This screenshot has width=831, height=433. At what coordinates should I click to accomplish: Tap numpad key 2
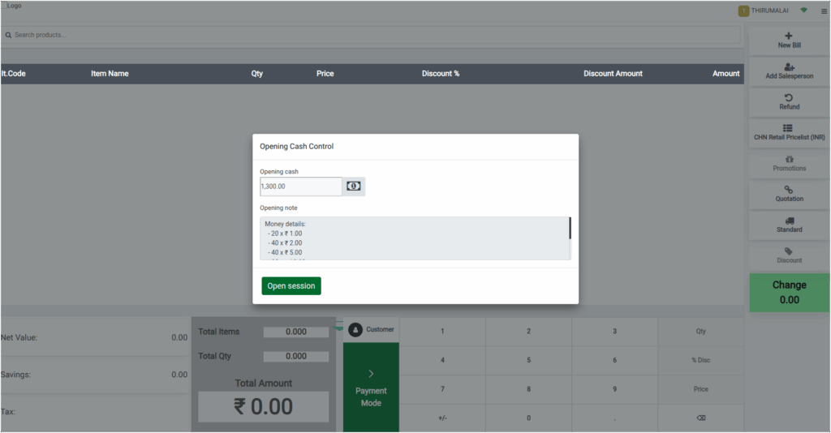[x=528, y=332]
